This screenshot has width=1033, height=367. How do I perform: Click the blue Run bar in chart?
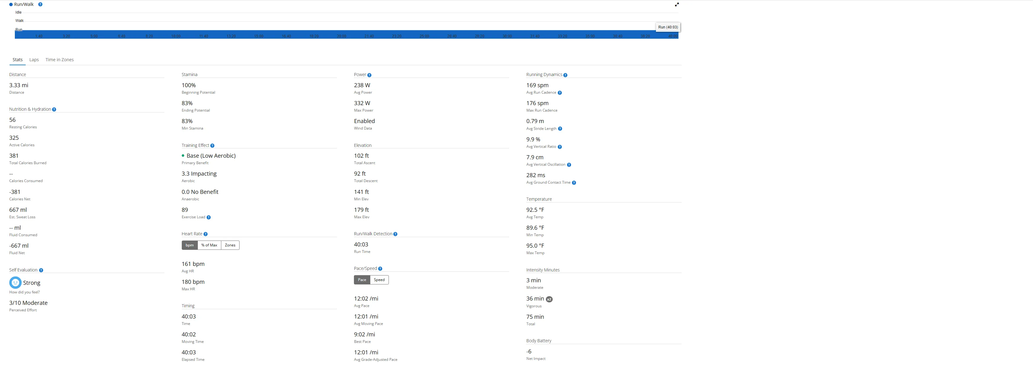345,33
